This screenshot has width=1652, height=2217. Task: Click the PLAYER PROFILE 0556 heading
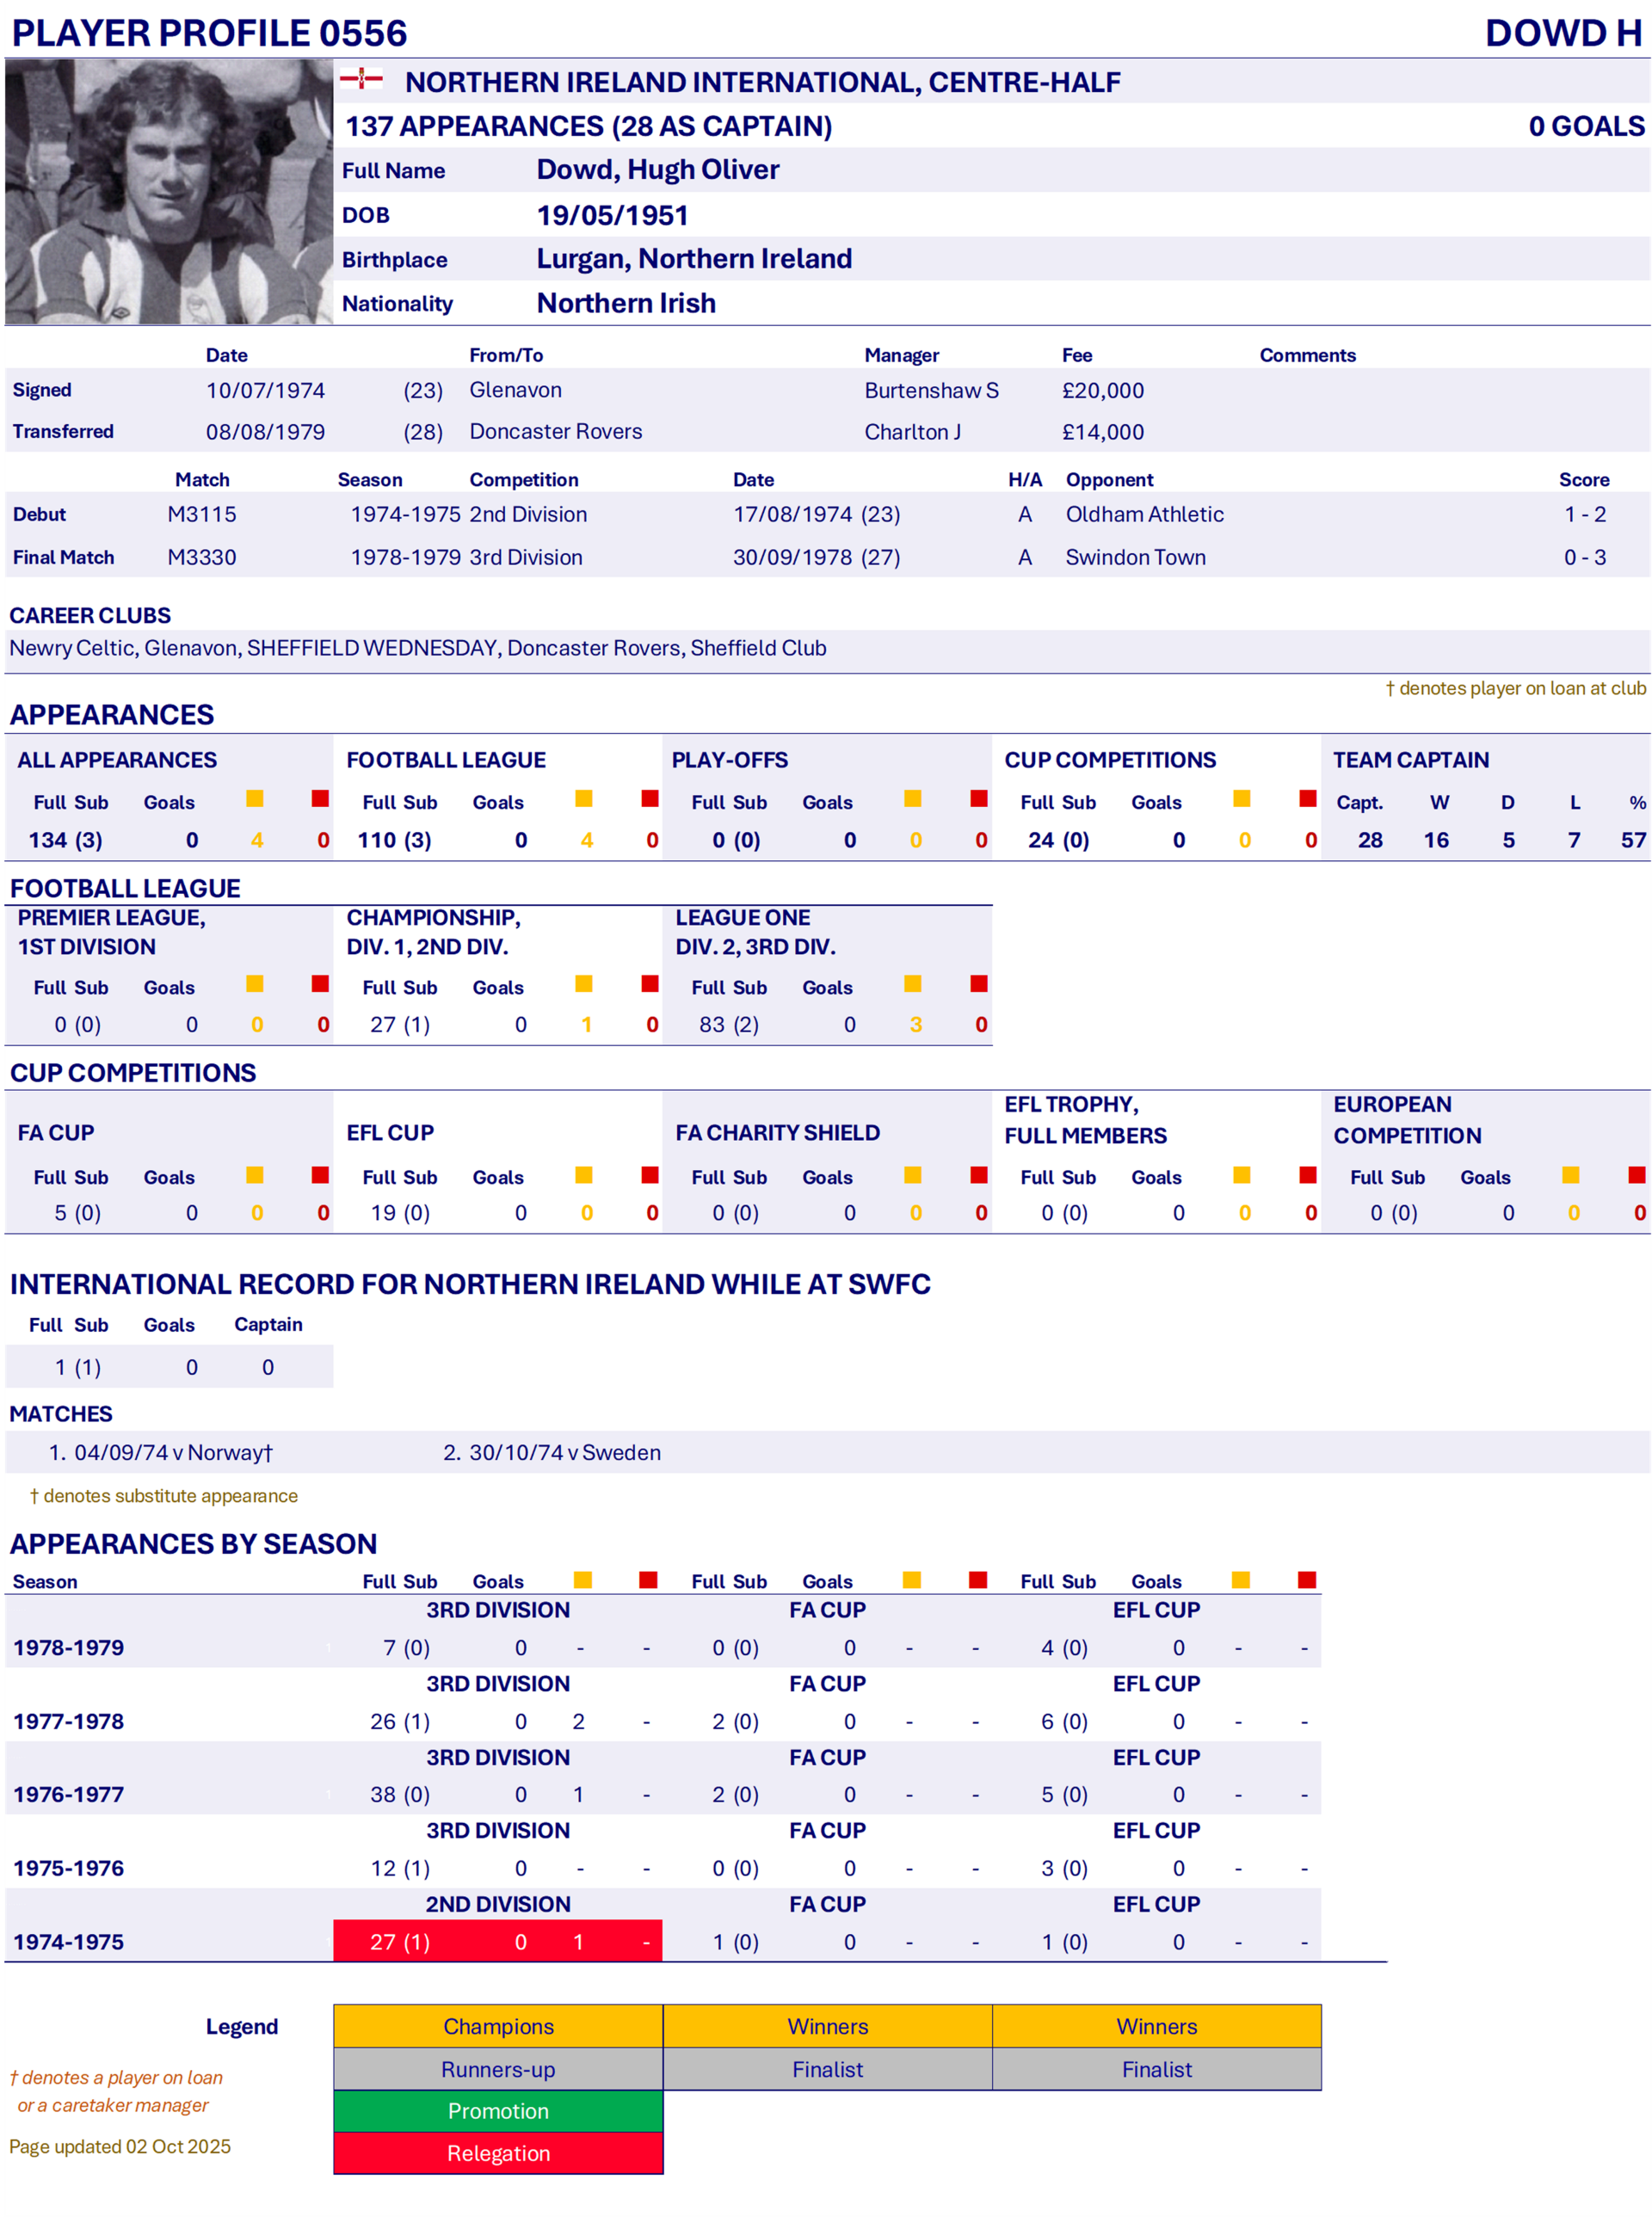point(209,33)
